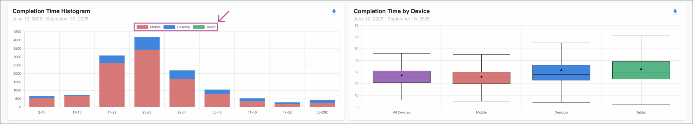Select the green Tablet box plot
This screenshot has width=693, height=124.
pos(641,75)
